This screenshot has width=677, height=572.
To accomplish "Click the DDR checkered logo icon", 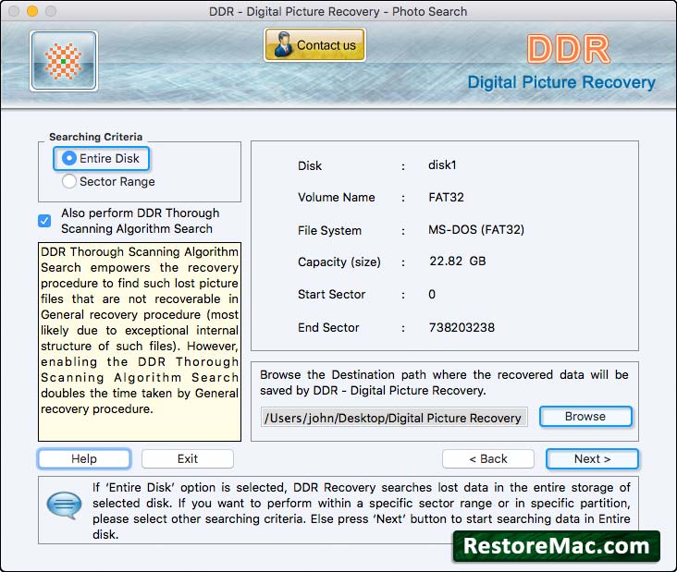I will tap(64, 61).
